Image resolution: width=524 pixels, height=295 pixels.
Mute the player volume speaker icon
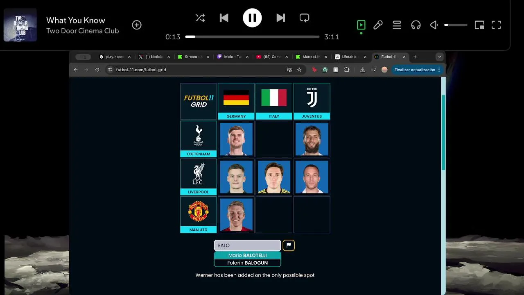click(x=434, y=25)
